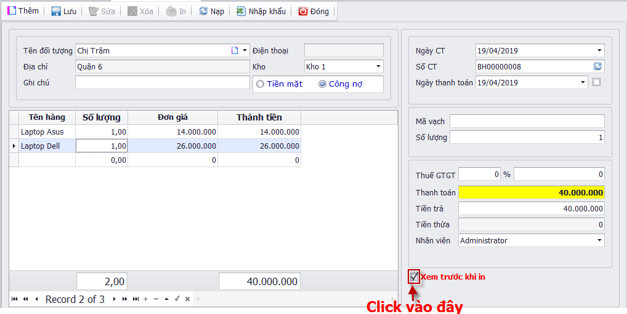Image resolution: width=627 pixels, height=314 pixels.
Task: Click the Record 2 of 3 text
Action: (75, 299)
